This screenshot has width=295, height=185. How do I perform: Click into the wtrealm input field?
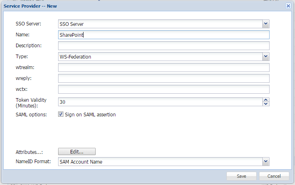tap(163, 67)
